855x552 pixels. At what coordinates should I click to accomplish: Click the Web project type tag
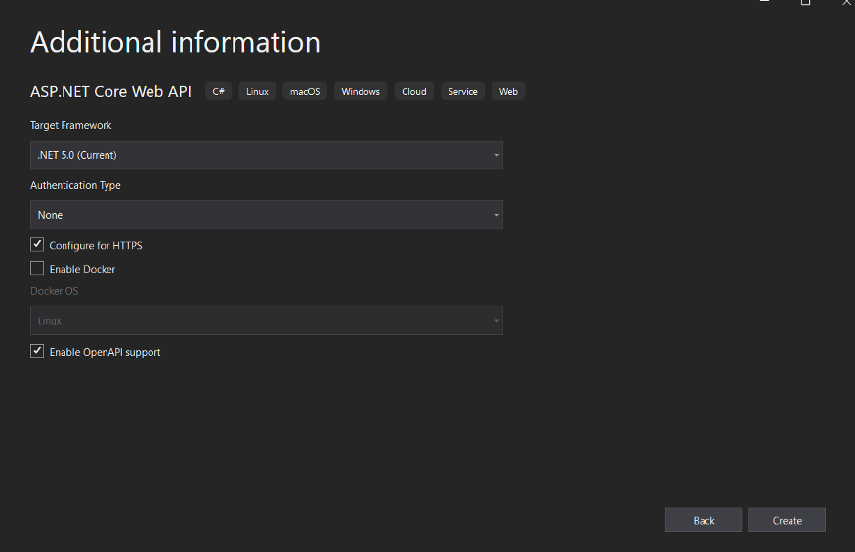point(508,91)
